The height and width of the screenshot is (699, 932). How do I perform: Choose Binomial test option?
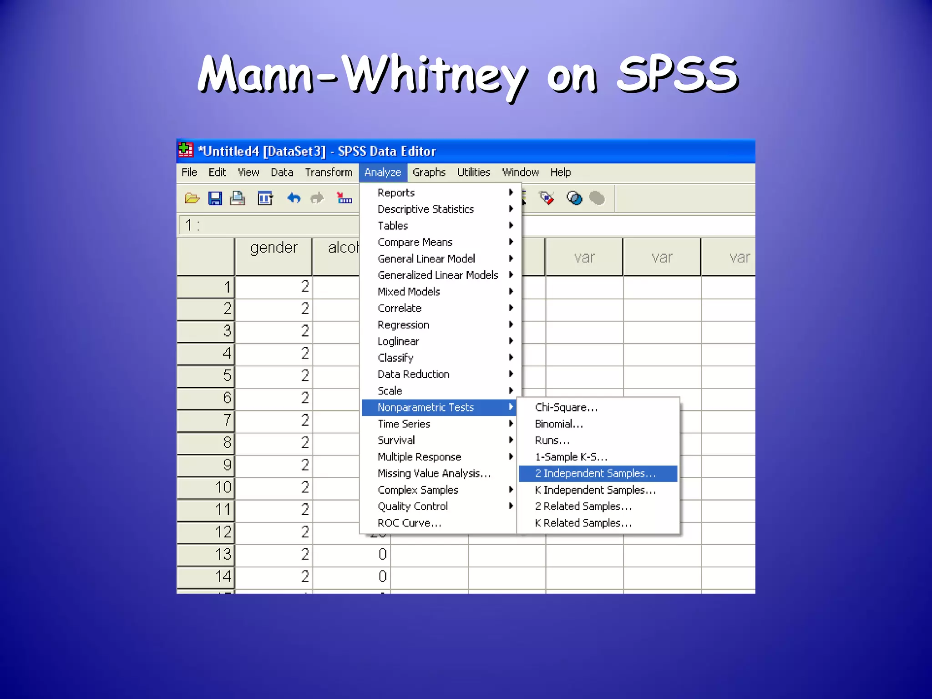598,424
